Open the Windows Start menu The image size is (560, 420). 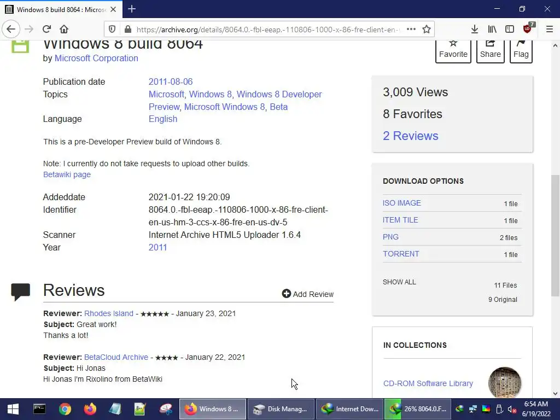[13, 409]
